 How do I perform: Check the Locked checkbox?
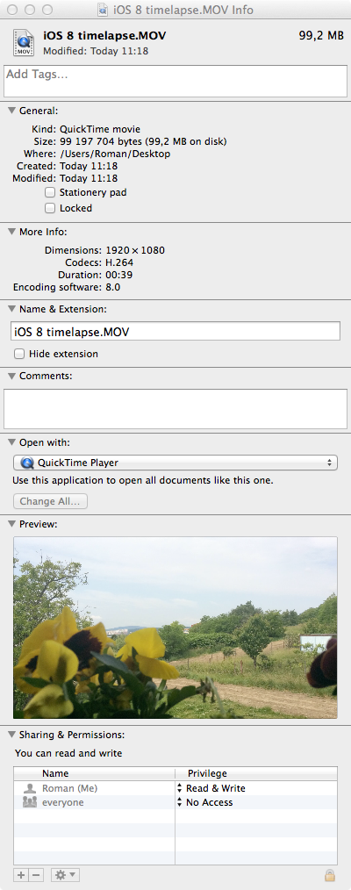50,208
